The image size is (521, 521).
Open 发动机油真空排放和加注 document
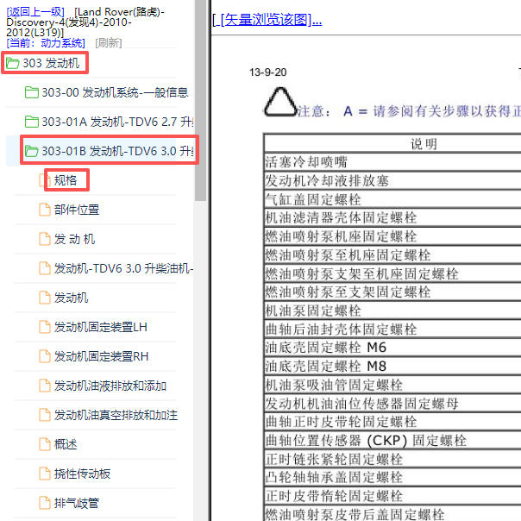click(116, 415)
